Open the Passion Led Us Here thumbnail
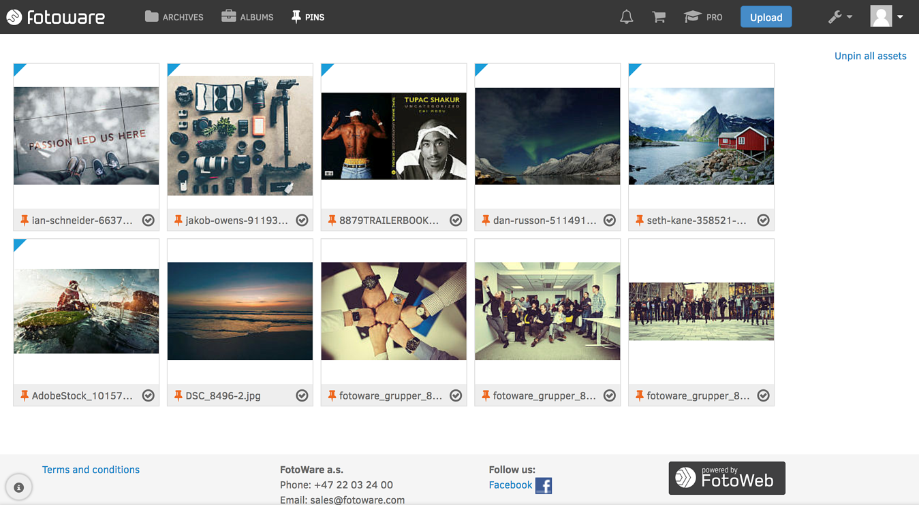This screenshot has width=919, height=505. [x=87, y=136]
